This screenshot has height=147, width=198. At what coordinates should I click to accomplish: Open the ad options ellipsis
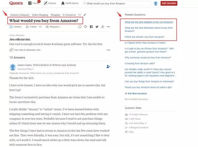coord(108,50)
